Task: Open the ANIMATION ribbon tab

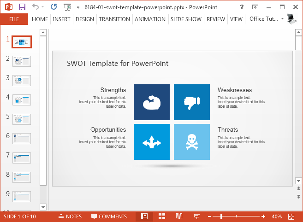Action: (150, 19)
